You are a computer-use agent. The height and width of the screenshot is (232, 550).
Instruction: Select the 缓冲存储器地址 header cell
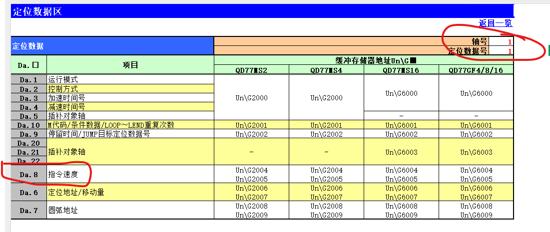[364, 60]
